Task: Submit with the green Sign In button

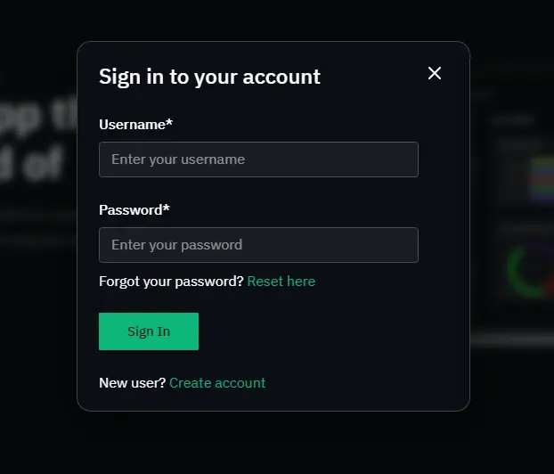Action: click(149, 331)
